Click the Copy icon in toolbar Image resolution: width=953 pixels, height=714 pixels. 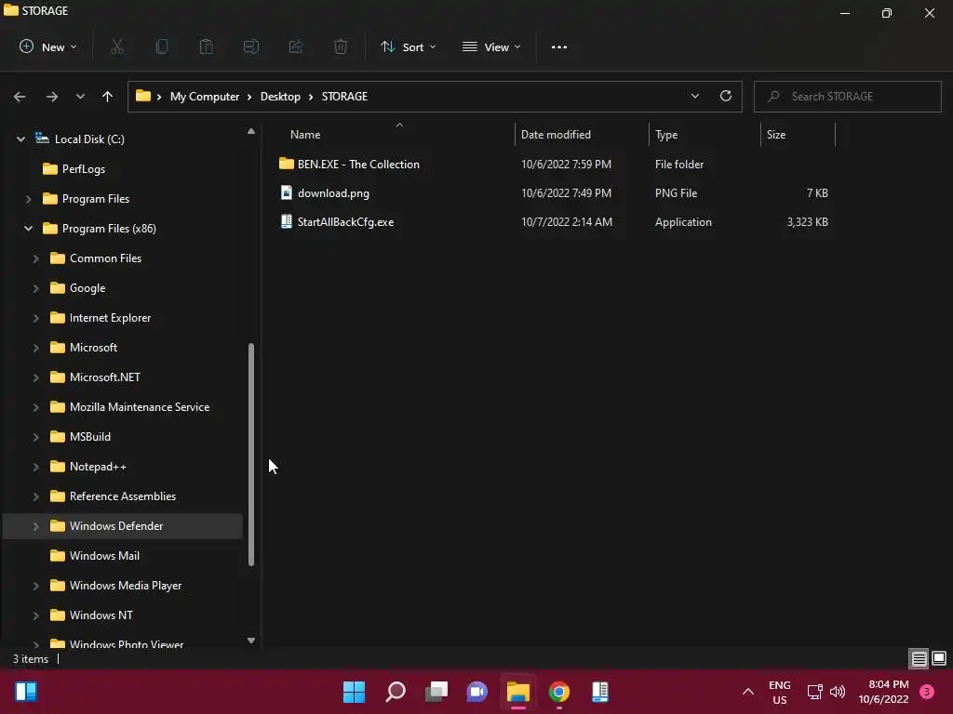click(162, 46)
